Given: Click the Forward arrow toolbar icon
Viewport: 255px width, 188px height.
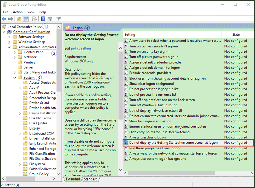Looking at the screenshot, I should [11, 19].
